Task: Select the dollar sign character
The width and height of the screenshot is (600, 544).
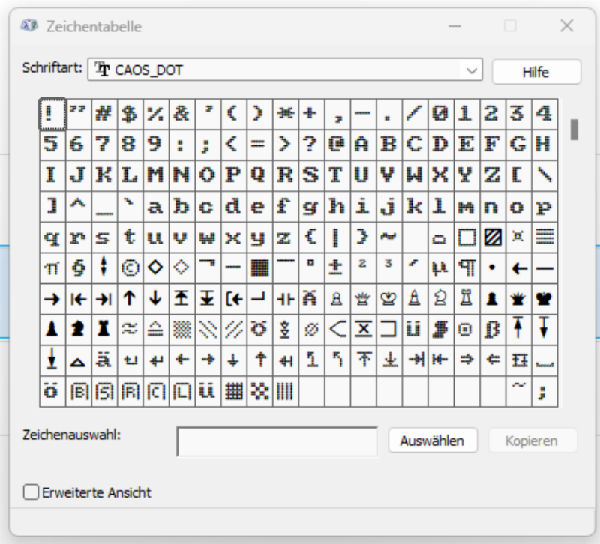Action: (x=130, y=114)
